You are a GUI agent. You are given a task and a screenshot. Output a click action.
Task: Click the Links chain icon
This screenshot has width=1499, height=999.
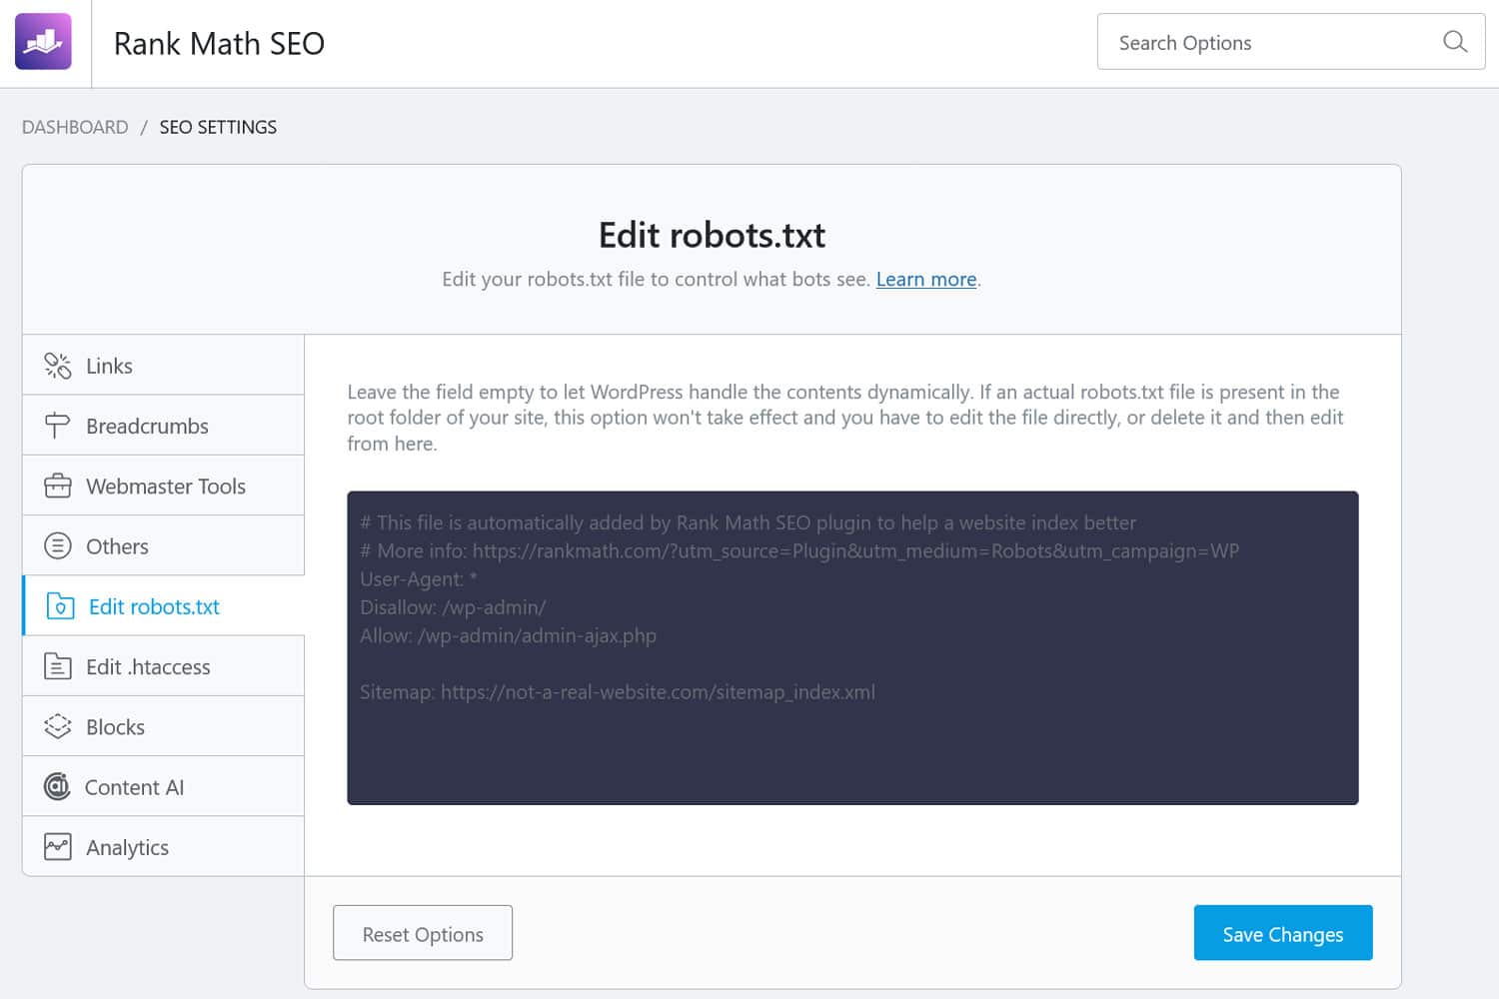coord(58,366)
